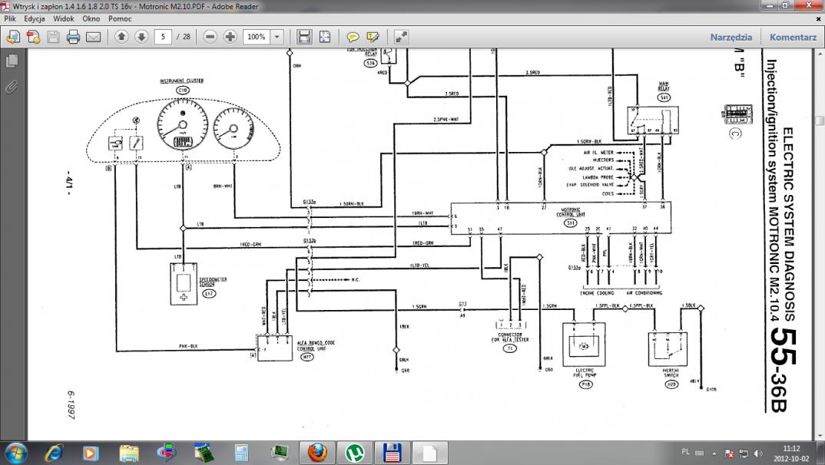Open the Edycja menu
825x465 pixels.
[x=34, y=17]
